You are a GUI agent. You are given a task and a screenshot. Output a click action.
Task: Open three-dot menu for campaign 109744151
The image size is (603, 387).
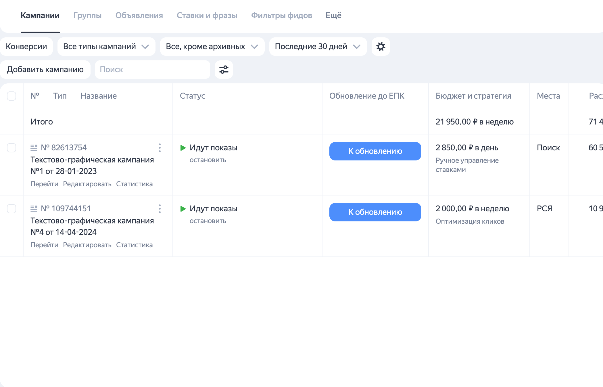coord(160,209)
